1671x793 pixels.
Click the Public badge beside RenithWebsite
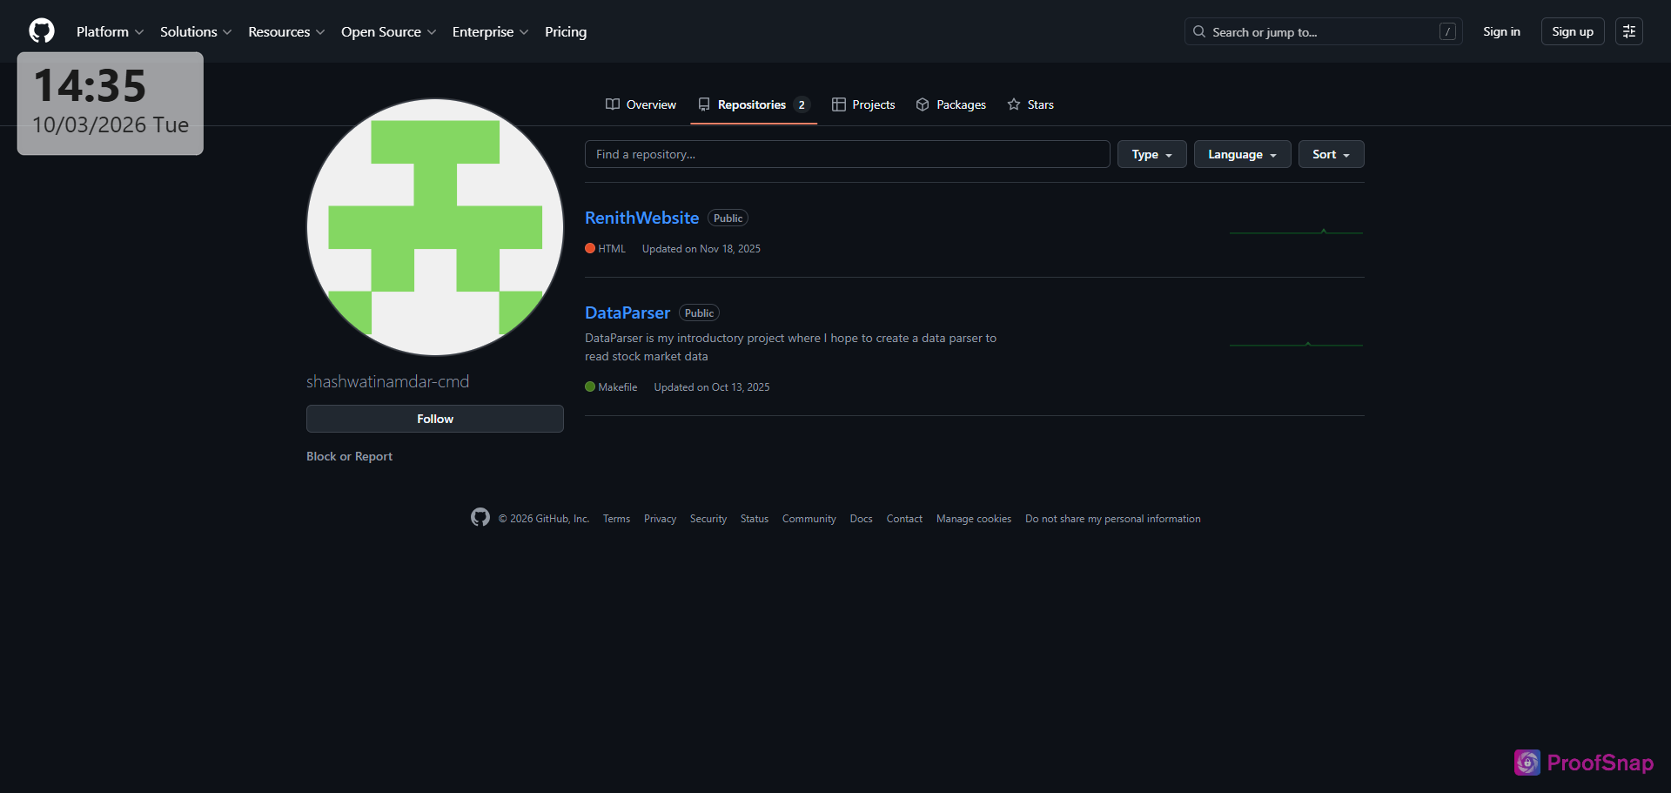coord(728,218)
